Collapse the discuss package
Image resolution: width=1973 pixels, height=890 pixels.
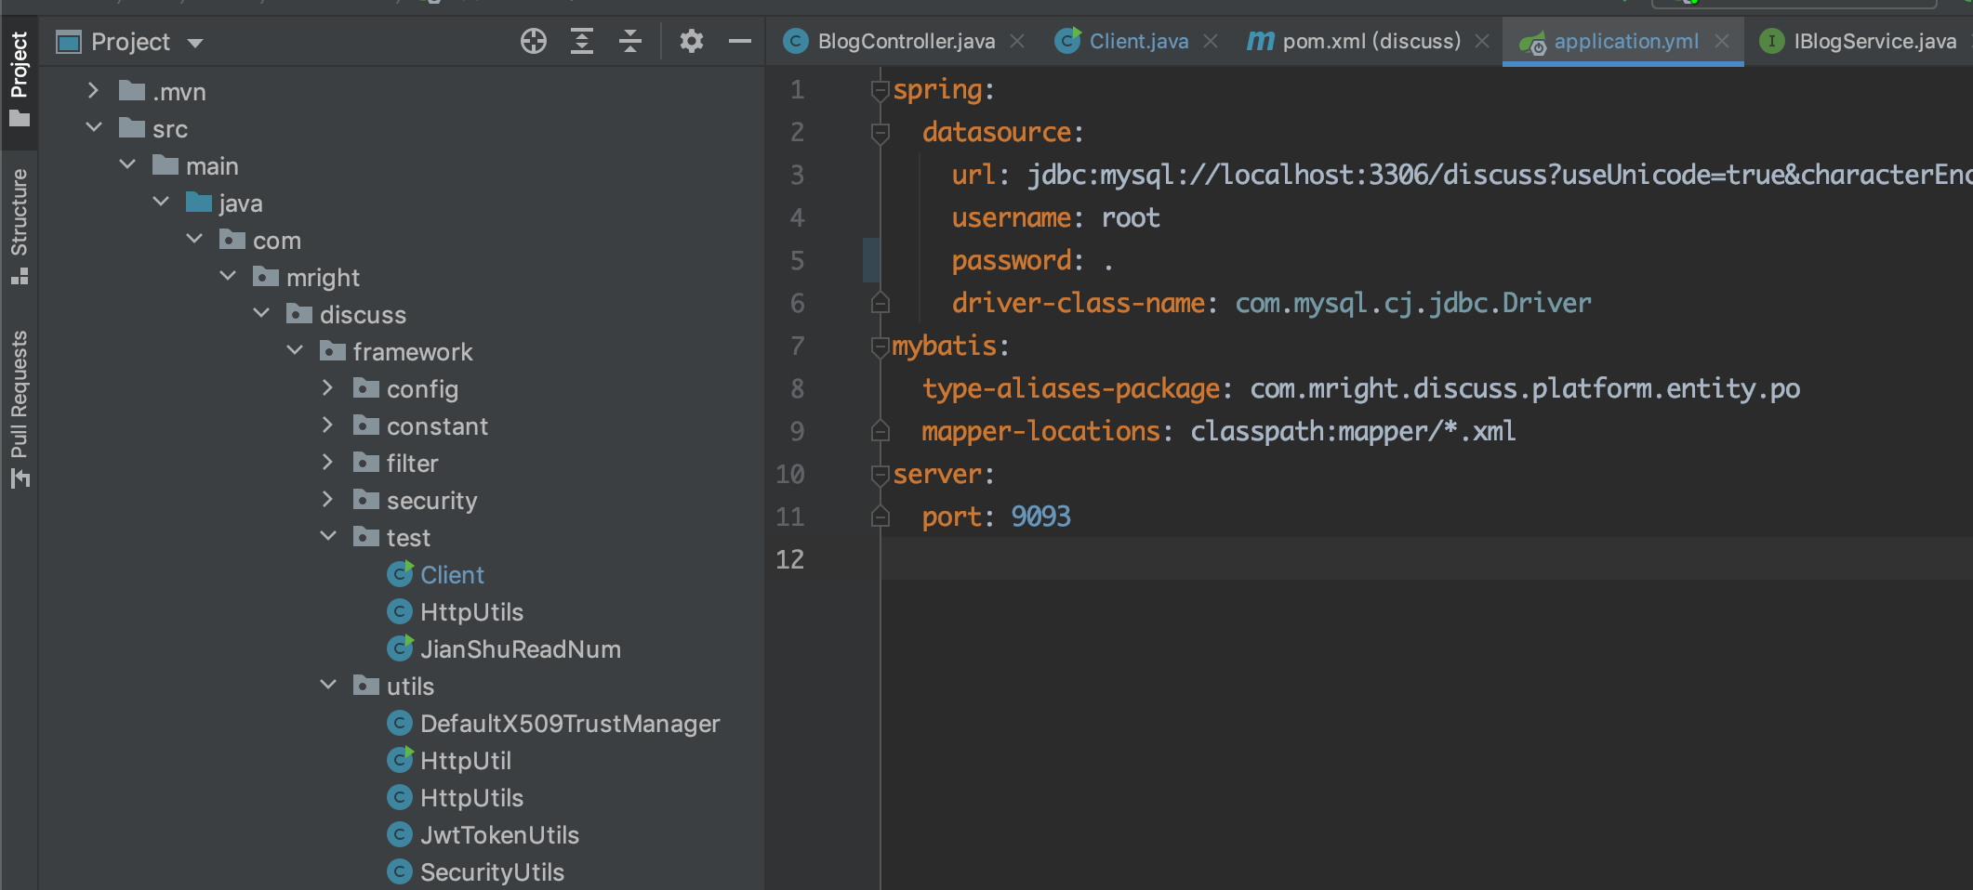tap(261, 313)
